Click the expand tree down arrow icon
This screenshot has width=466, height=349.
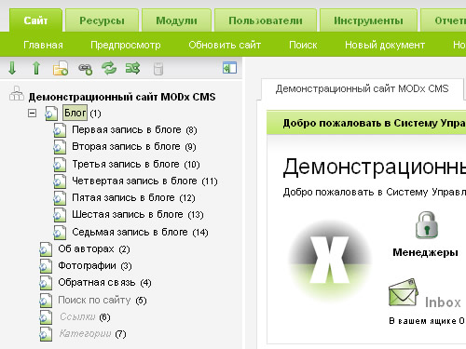click(12, 68)
